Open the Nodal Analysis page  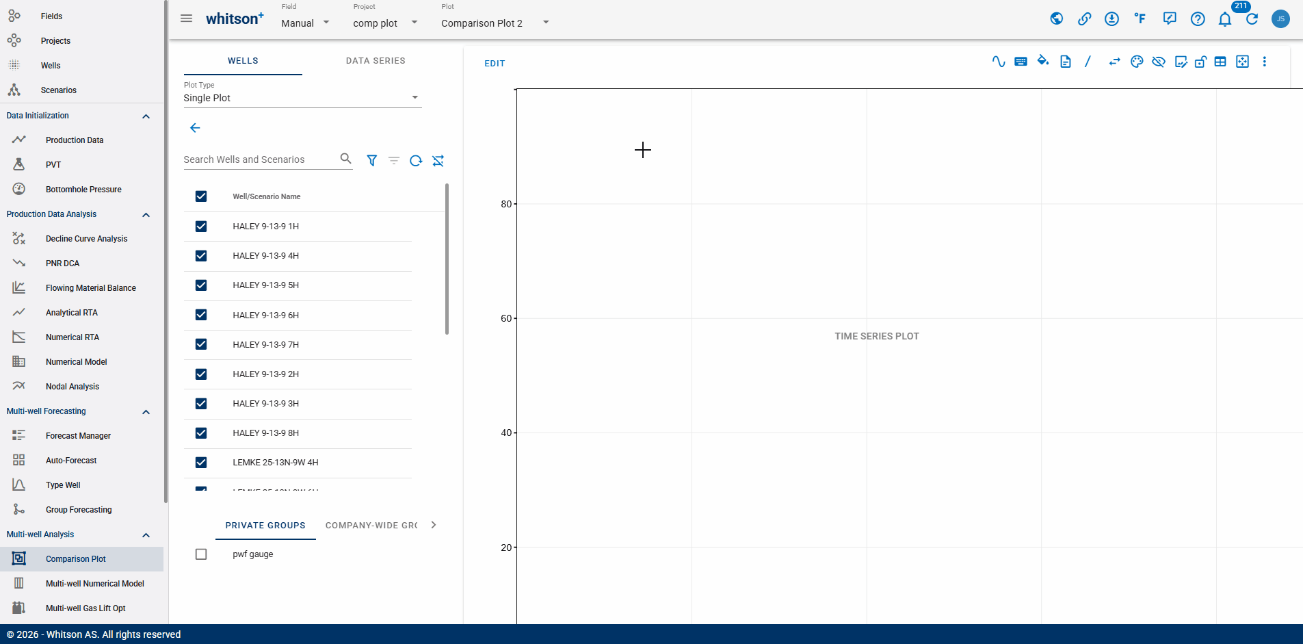click(73, 387)
